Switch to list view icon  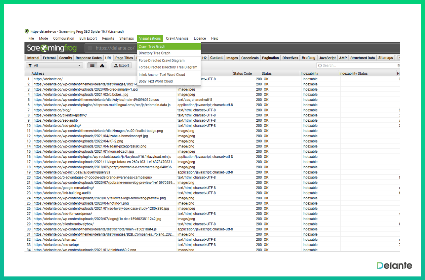click(x=92, y=65)
